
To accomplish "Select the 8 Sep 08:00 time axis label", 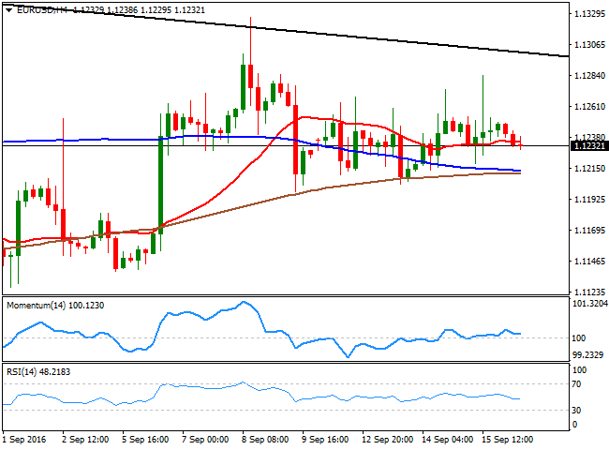I will point(265,440).
